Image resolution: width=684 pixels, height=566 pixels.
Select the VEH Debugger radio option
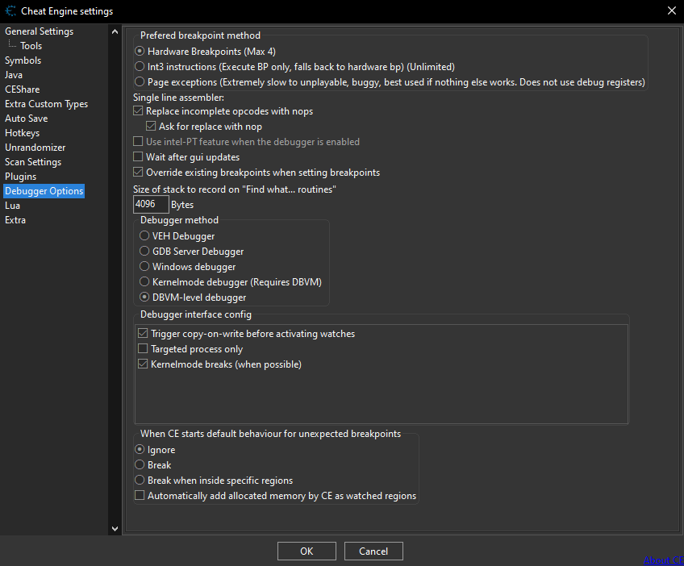(x=144, y=236)
